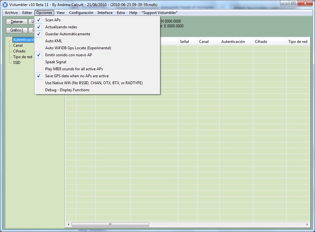This screenshot has height=232, width=315.
Task: Sort by the Canal column header
Action: (x=208, y=42)
